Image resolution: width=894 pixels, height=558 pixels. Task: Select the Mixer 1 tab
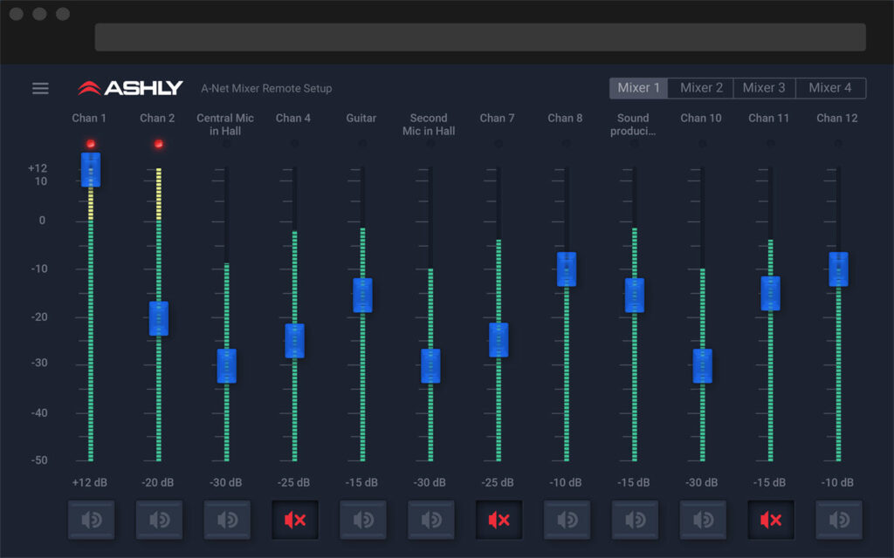[638, 88]
